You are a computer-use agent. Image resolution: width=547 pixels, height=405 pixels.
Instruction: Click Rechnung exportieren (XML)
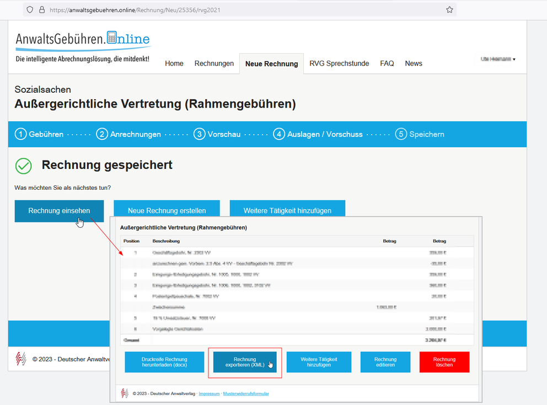(x=244, y=362)
